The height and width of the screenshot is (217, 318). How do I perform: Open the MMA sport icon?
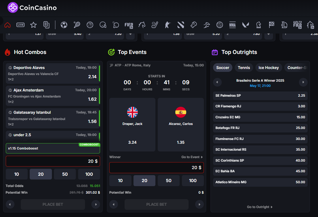(232, 25)
